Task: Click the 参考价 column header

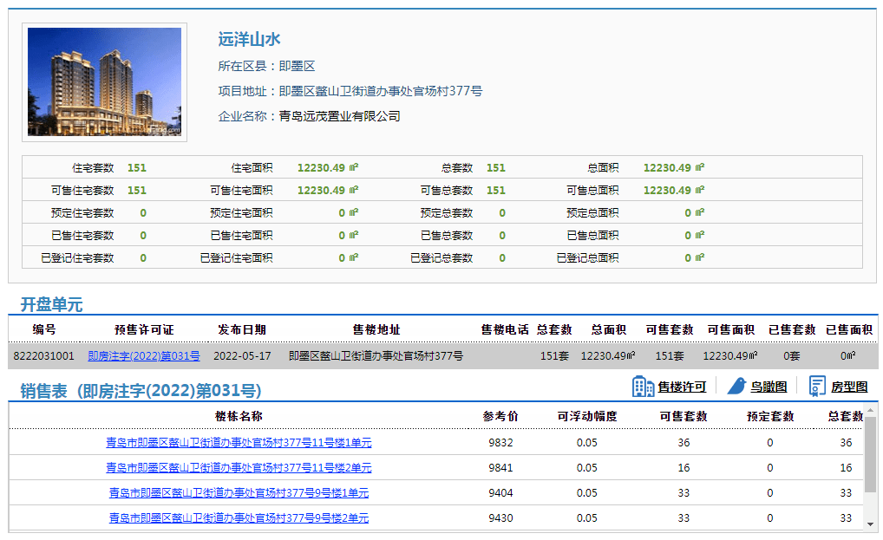Action: click(500, 416)
